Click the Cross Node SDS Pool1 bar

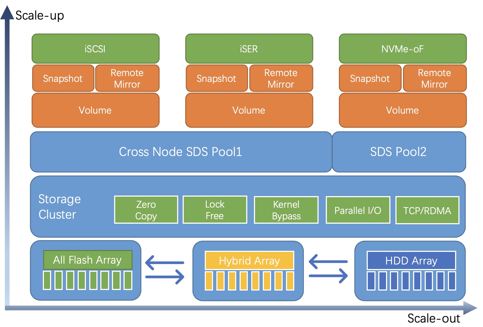(181, 152)
